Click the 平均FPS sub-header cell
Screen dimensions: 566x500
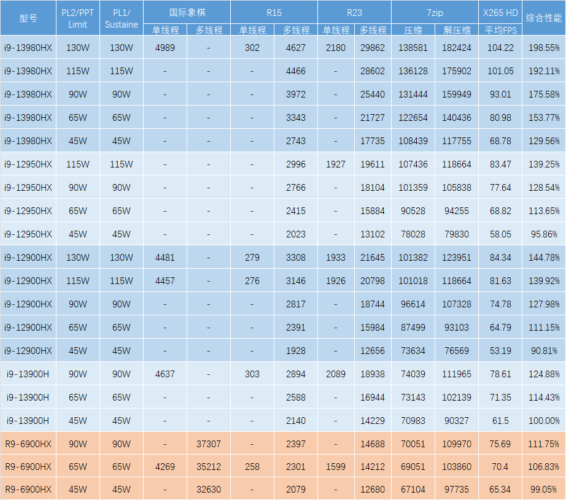tap(500, 29)
